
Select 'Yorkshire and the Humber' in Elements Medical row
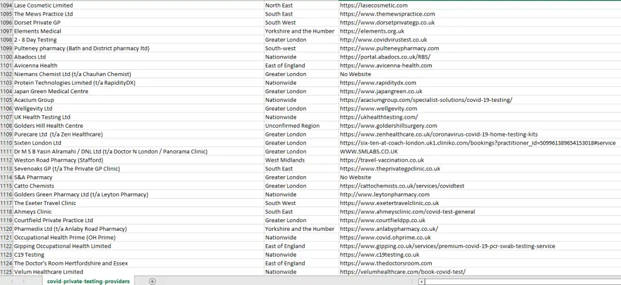pos(301,31)
